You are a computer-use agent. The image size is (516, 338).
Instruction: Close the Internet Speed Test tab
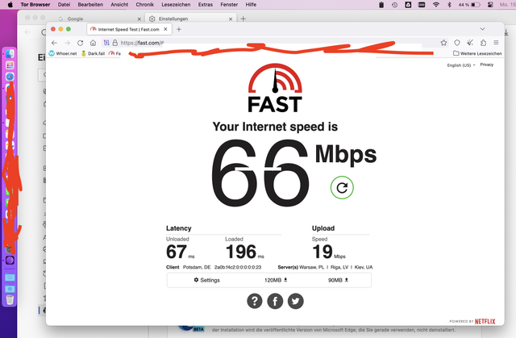[x=165, y=29]
